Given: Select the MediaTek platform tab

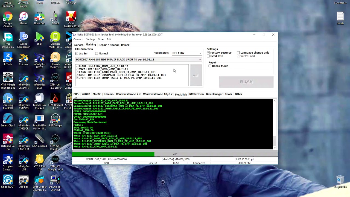Looking at the screenshot, I should 181,94.
